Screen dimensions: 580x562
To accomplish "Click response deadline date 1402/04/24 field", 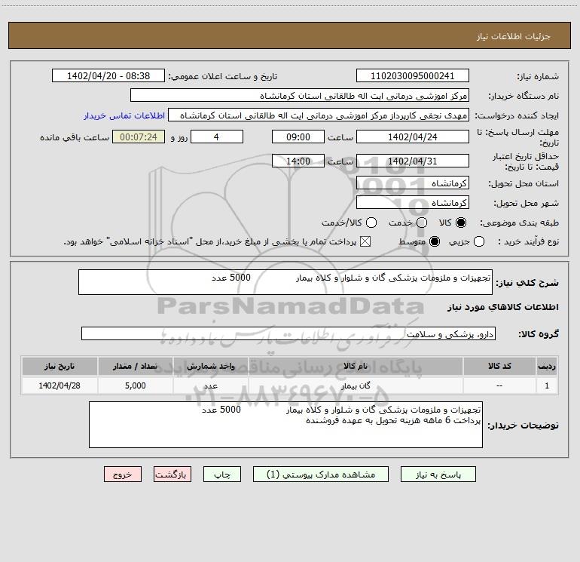I will click(413, 137).
